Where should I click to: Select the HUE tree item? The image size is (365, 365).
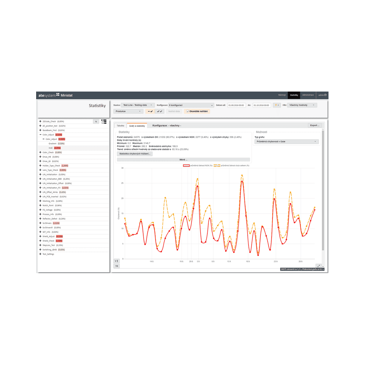point(51,148)
